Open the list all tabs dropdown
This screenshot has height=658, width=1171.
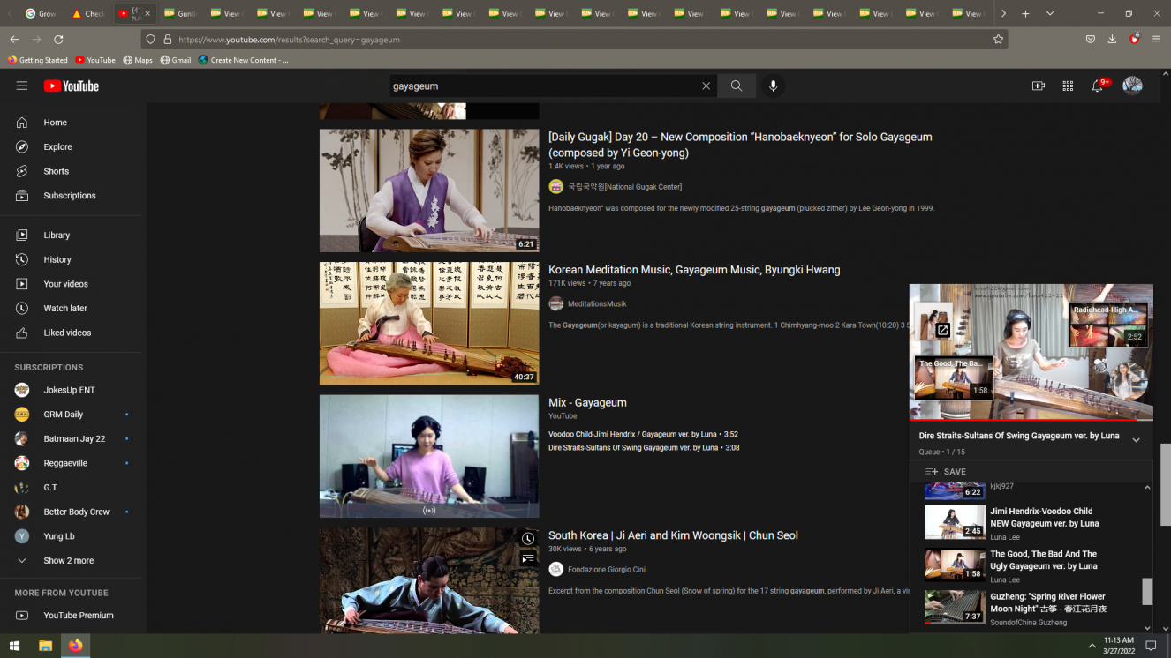[x=1049, y=13]
